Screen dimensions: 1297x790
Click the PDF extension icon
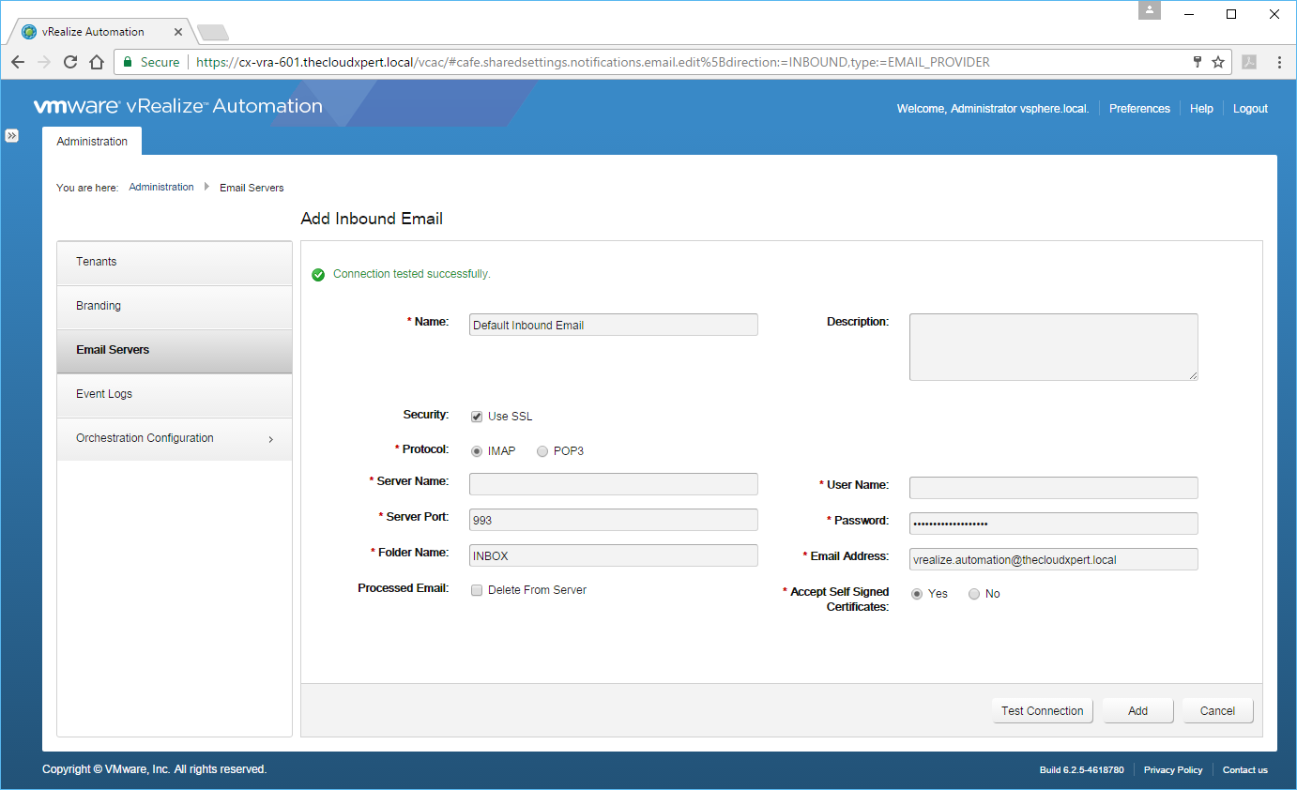click(x=1249, y=62)
